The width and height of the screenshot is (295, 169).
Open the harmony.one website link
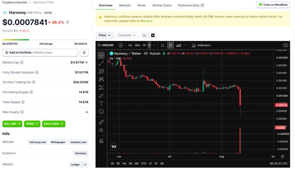click(38, 142)
